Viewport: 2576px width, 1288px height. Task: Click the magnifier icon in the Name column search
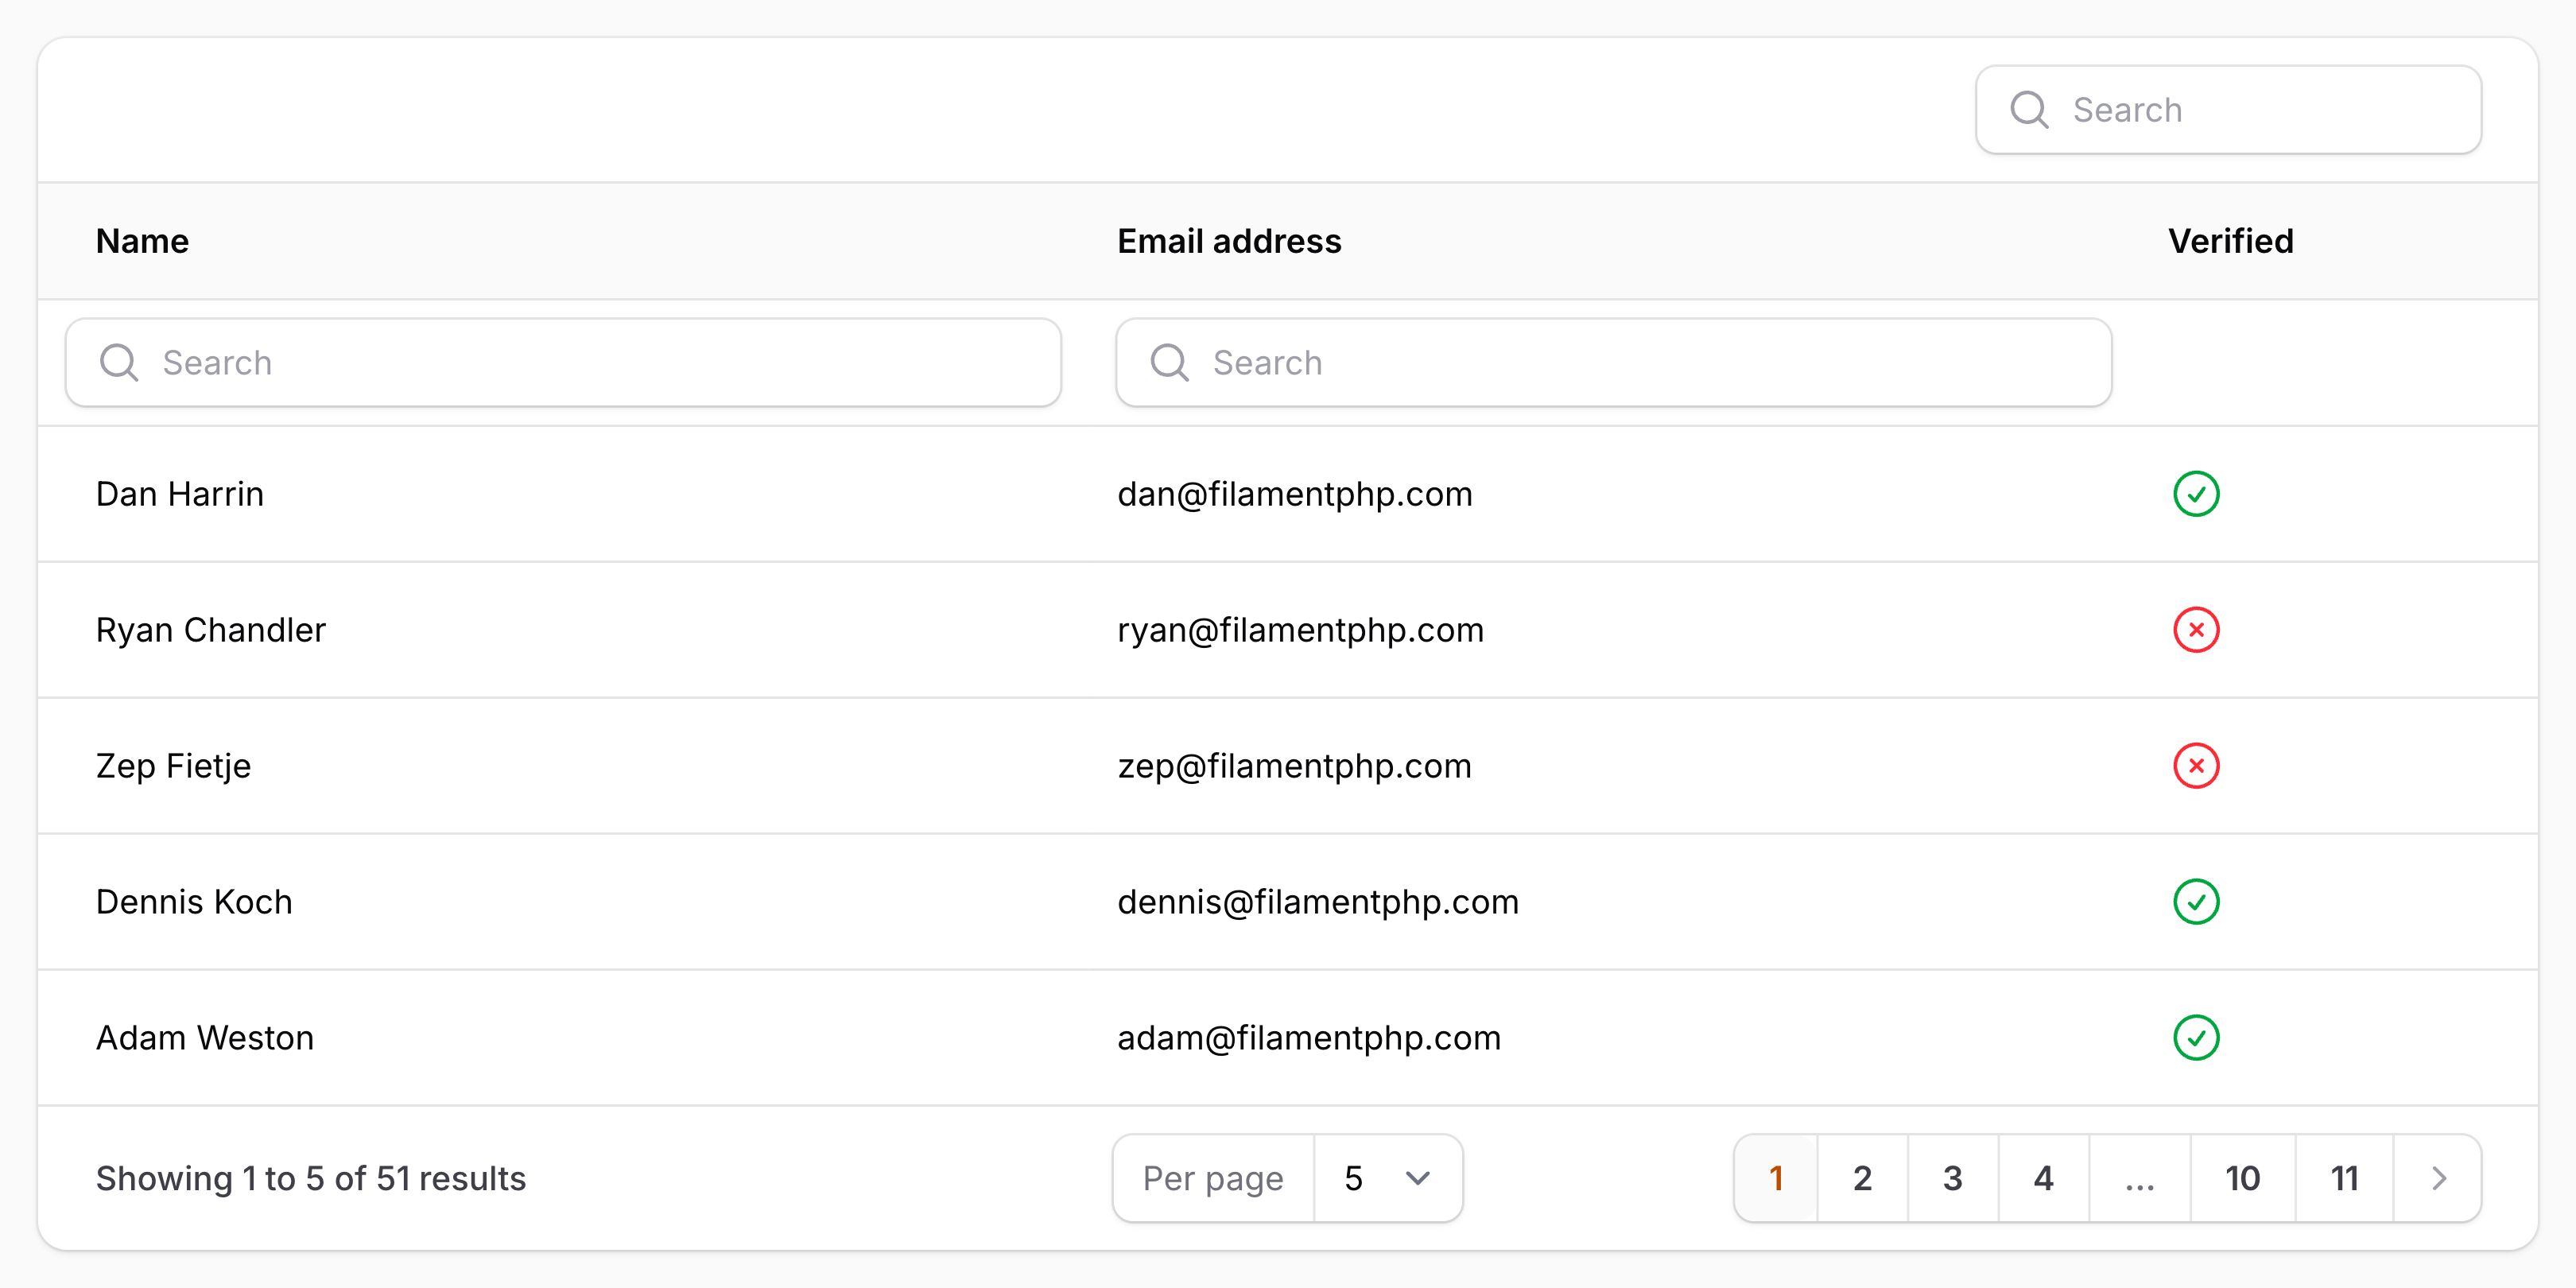119,362
